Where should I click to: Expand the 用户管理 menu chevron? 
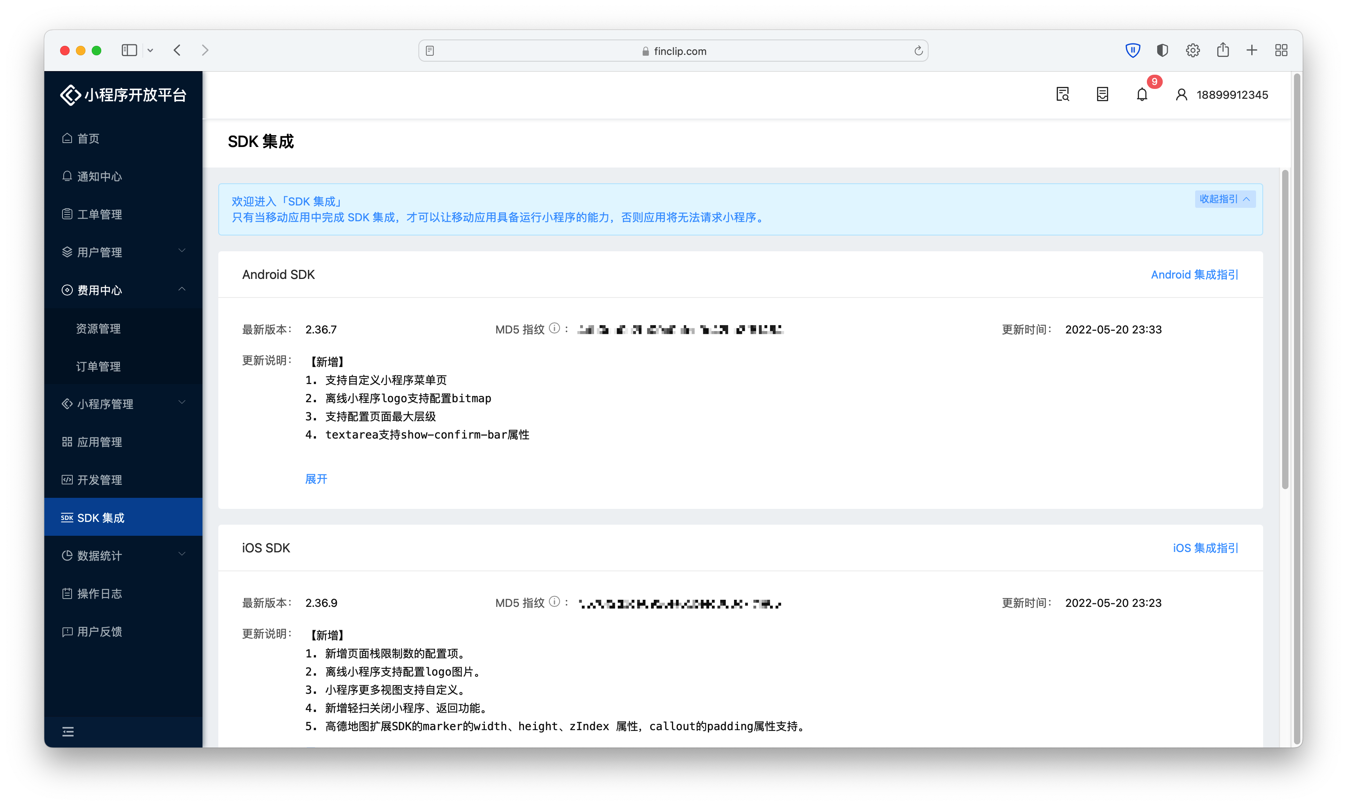[182, 251]
